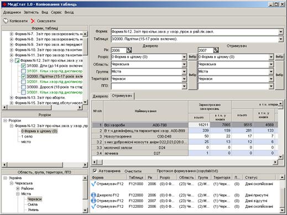Select Сміла in the territory tree
287x215 pixels.
[33, 204]
